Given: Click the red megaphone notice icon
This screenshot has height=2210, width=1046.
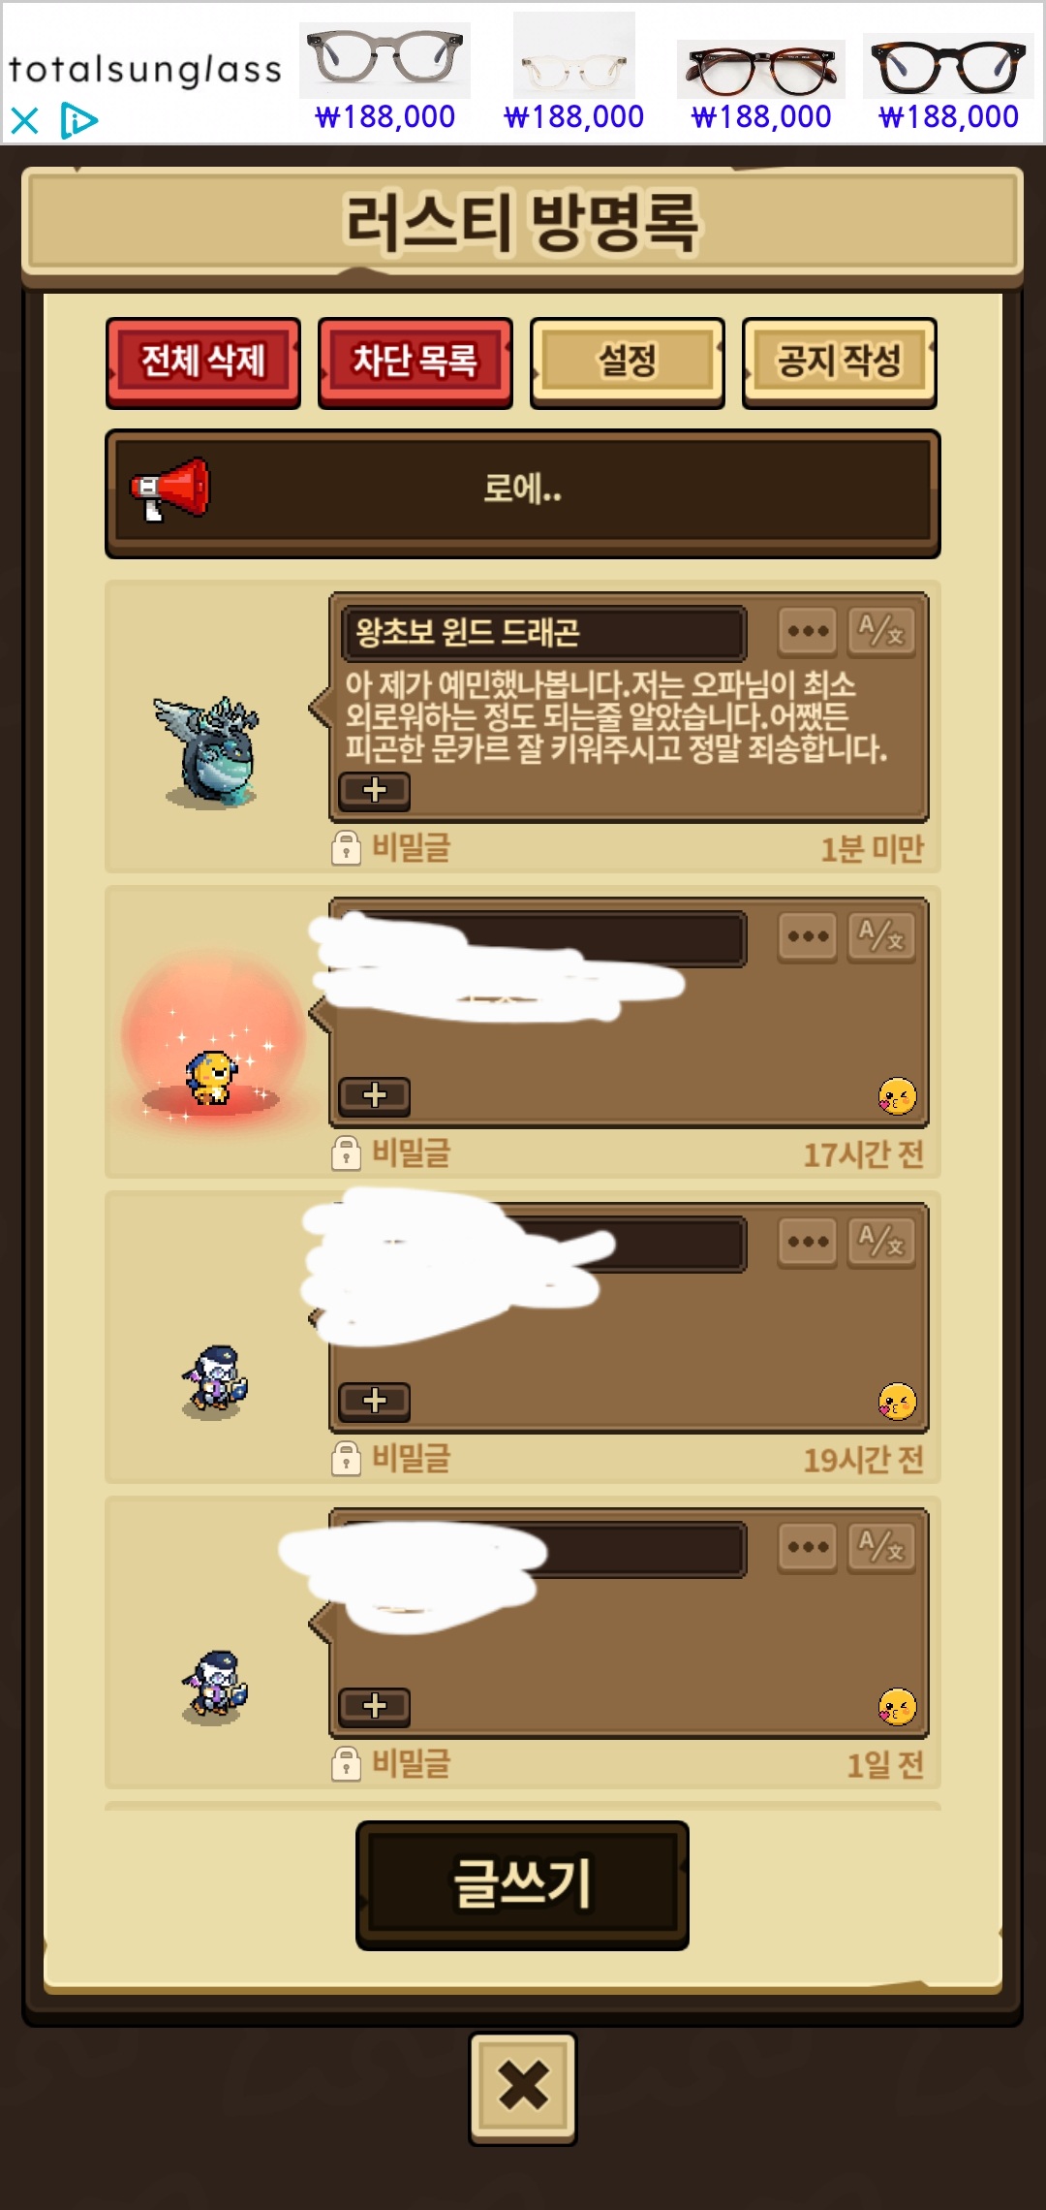Looking at the screenshot, I should (170, 489).
